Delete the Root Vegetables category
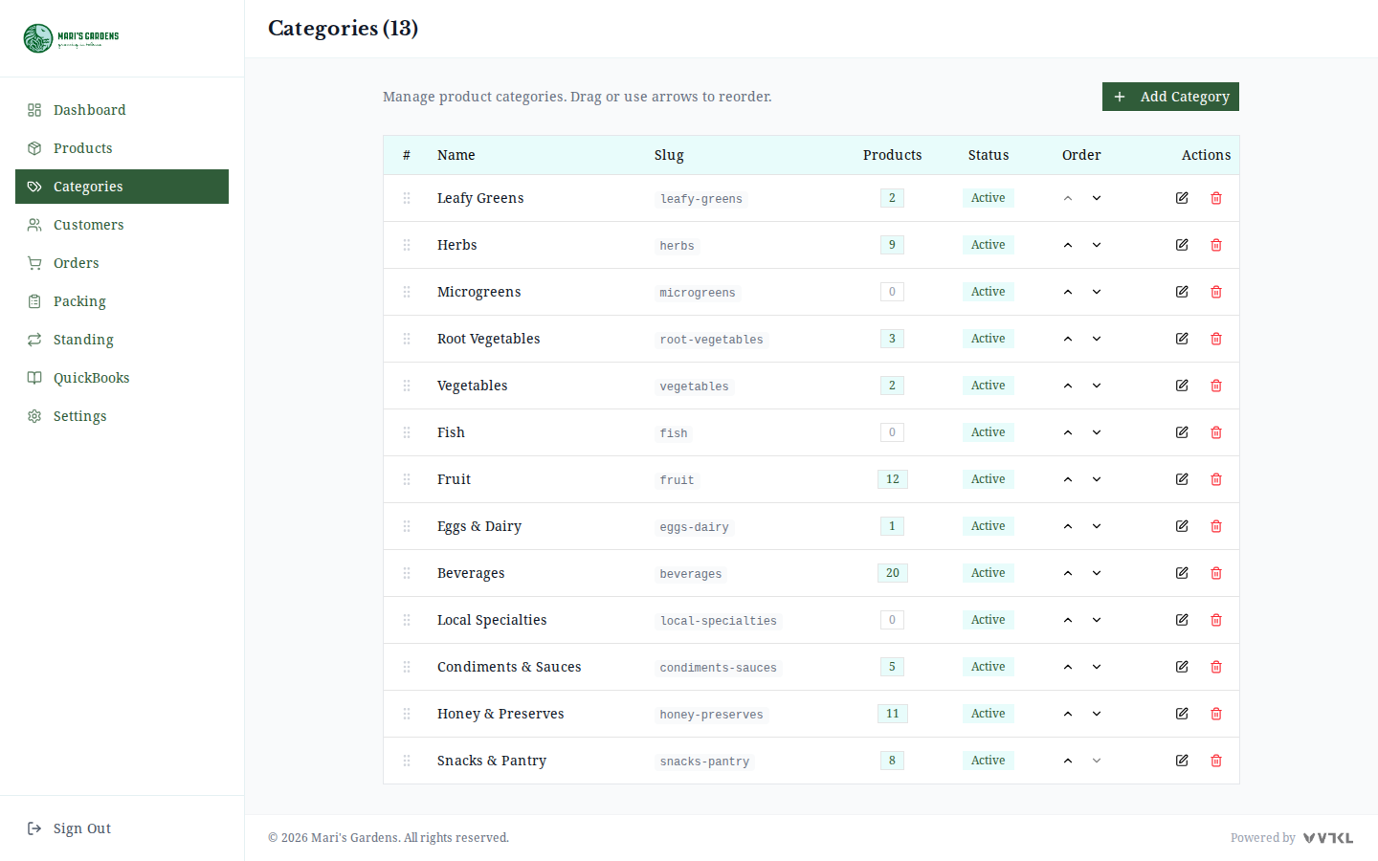Image resolution: width=1378 pixels, height=861 pixels. click(x=1216, y=339)
